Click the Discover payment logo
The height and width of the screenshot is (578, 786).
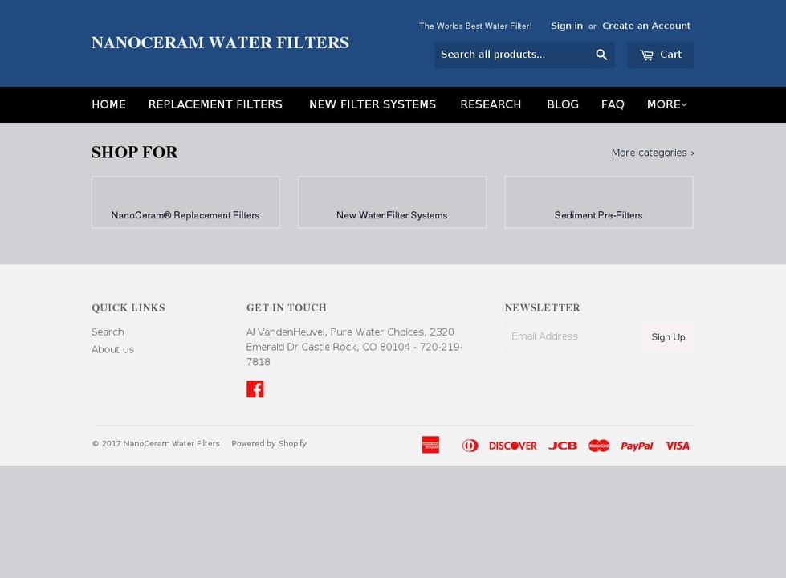(x=512, y=446)
